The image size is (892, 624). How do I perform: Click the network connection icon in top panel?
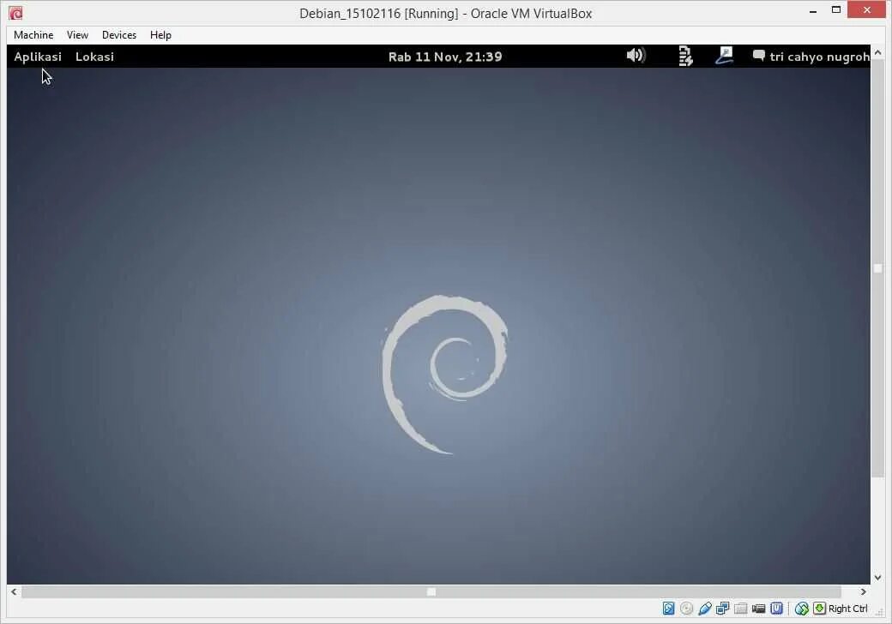[724, 55]
